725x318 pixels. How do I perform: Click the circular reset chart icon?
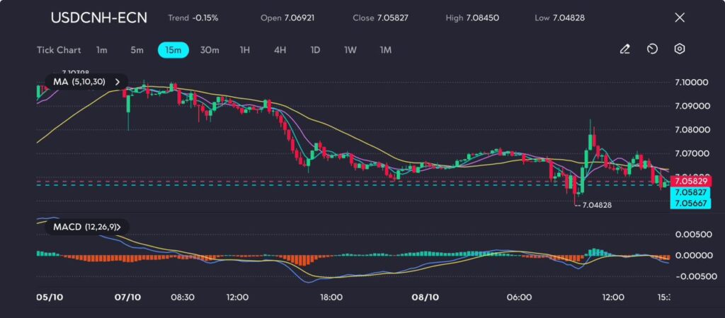[652, 49]
